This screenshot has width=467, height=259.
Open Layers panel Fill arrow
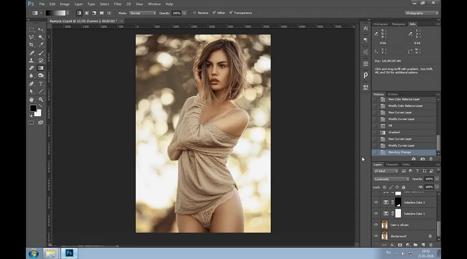(x=437, y=187)
